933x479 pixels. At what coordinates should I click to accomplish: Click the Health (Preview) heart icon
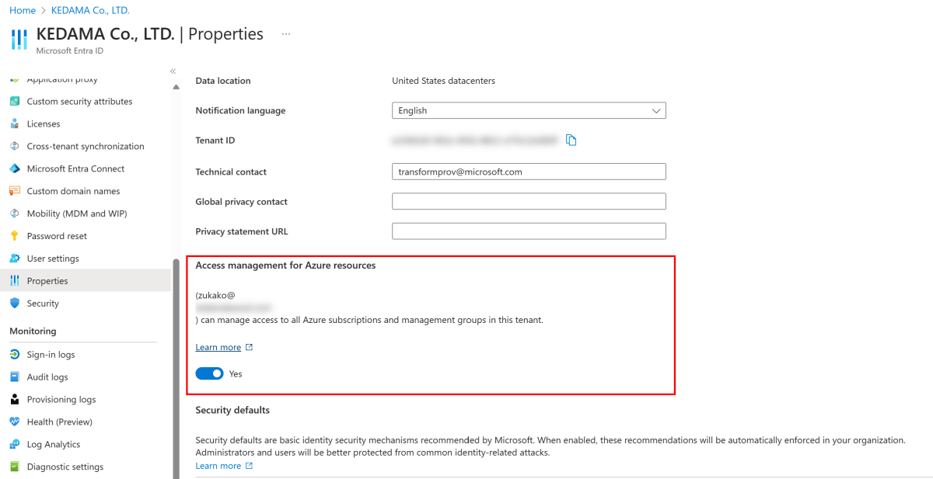[14, 422]
